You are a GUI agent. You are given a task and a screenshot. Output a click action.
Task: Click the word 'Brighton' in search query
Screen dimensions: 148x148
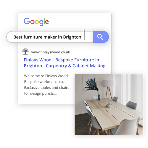click(x=72, y=37)
